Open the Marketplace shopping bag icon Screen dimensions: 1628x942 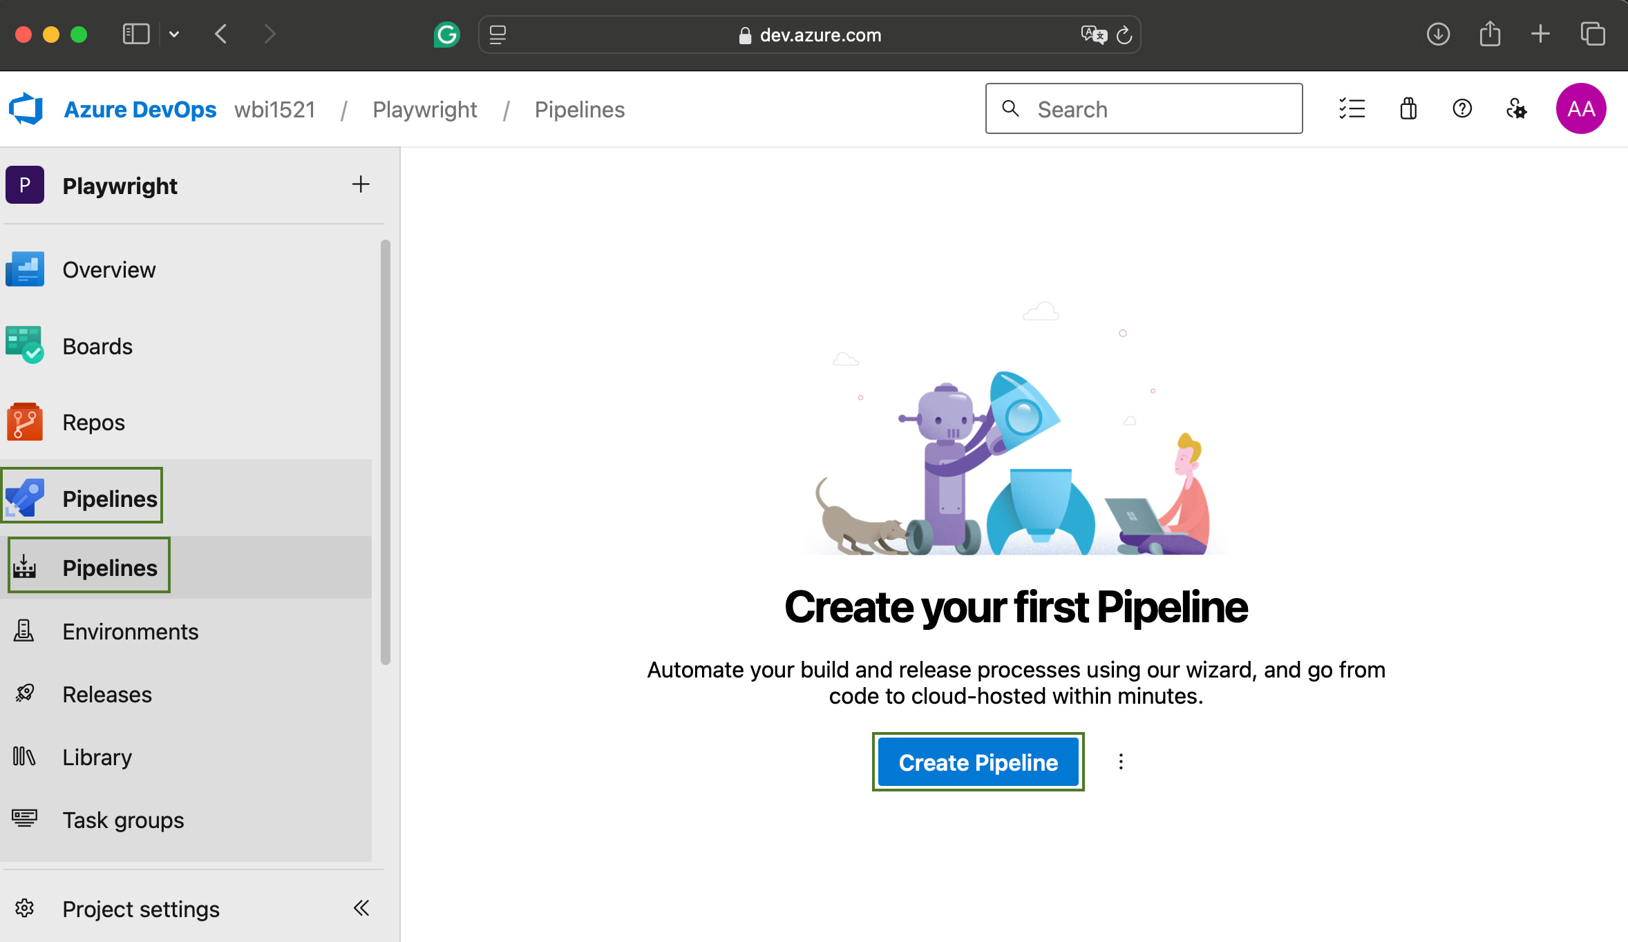(1408, 108)
